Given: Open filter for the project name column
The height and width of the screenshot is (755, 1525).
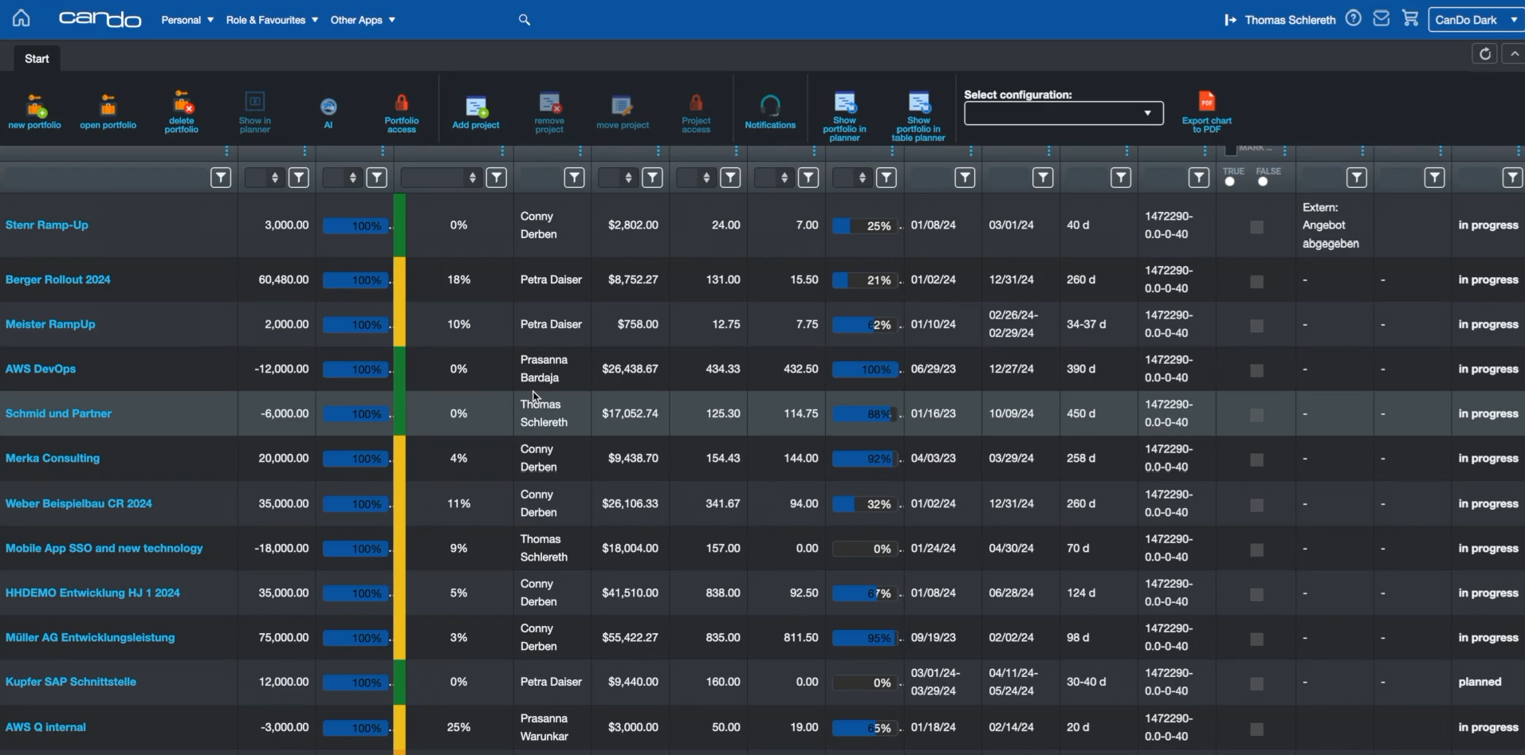Looking at the screenshot, I should [221, 178].
